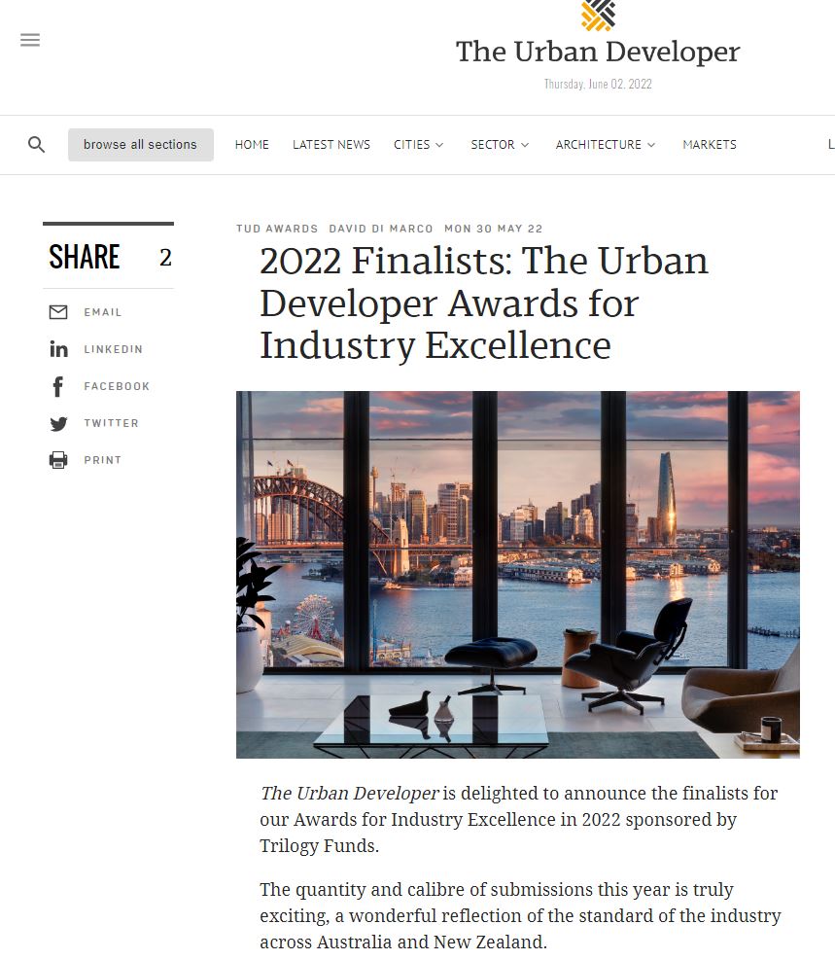Click the Print printer icon
Image resolution: width=835 pixels, height=960 pixels.
click(58, 460)
